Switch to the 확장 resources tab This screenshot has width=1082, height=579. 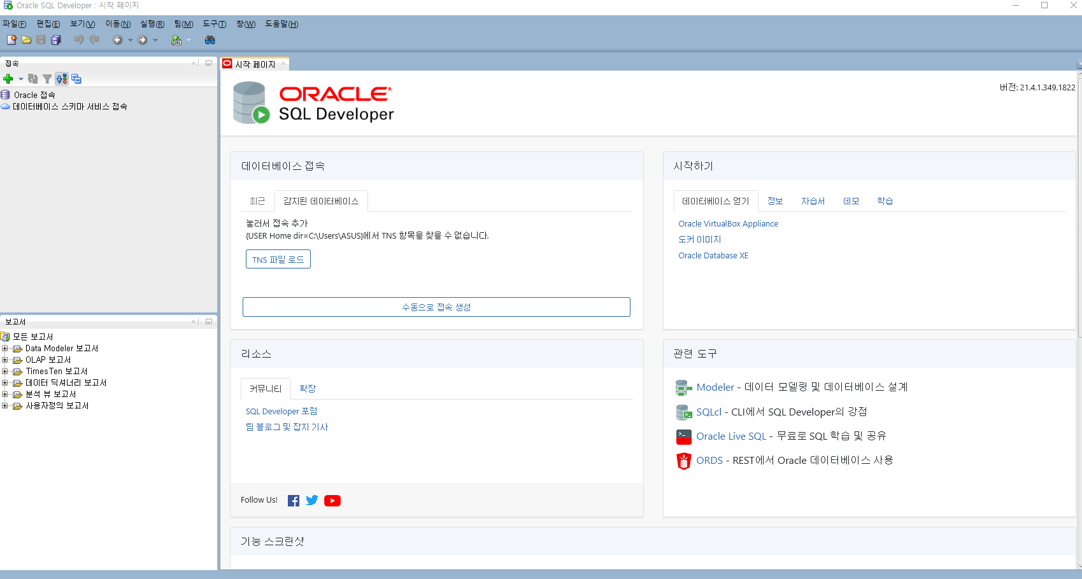(x=308, y=389)
